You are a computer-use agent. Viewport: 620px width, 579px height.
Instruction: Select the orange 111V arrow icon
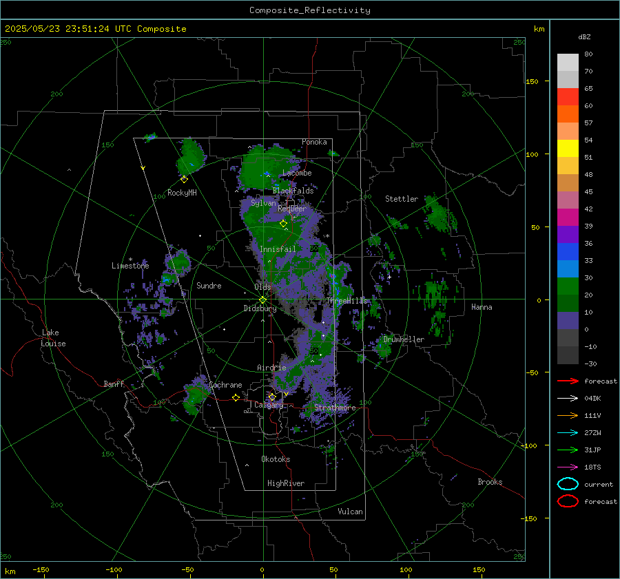[568, 415]
